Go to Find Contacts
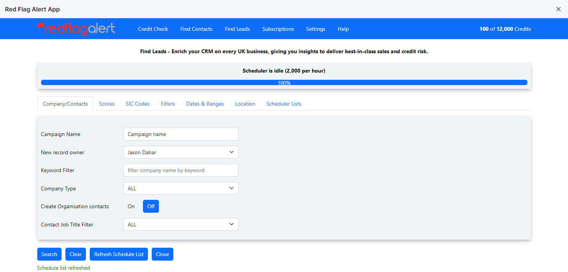Screen dimensions: 568x272 (x=196, y=29)
